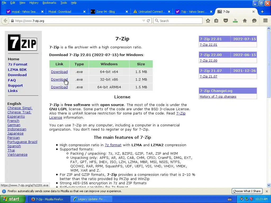Viewport: 271px width, 203px height.
Task: Open the downloads indicator icon
Action: [x=235, y=21]
